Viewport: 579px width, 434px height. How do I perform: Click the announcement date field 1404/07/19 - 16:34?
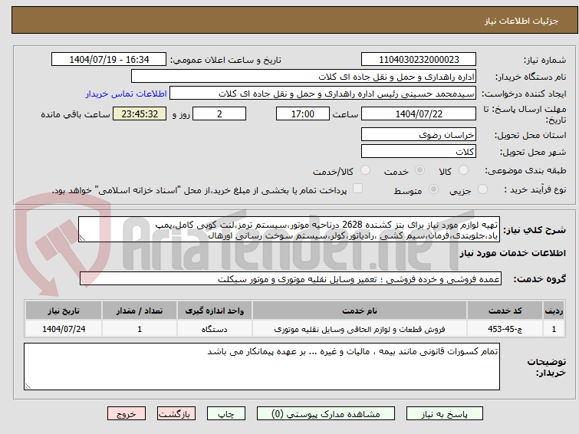(x=109, y=60)
